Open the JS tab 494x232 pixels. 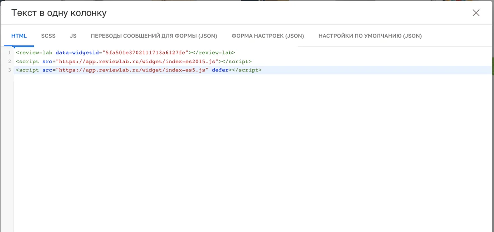coord(73,36)
